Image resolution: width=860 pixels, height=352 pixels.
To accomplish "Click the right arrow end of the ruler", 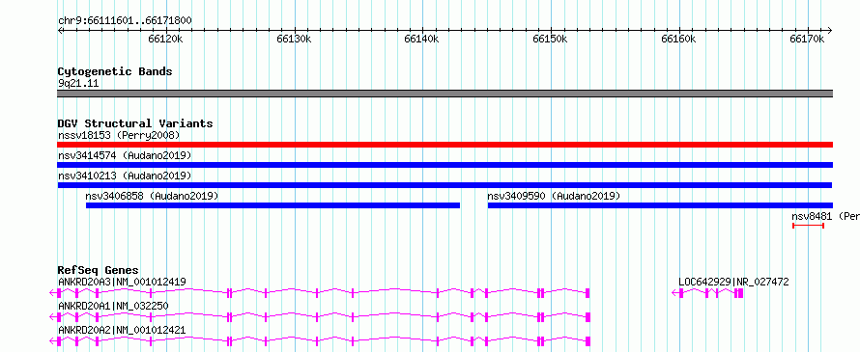I will (829, 30).
